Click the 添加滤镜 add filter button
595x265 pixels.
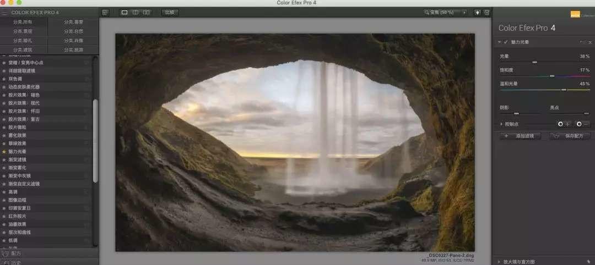520,136
